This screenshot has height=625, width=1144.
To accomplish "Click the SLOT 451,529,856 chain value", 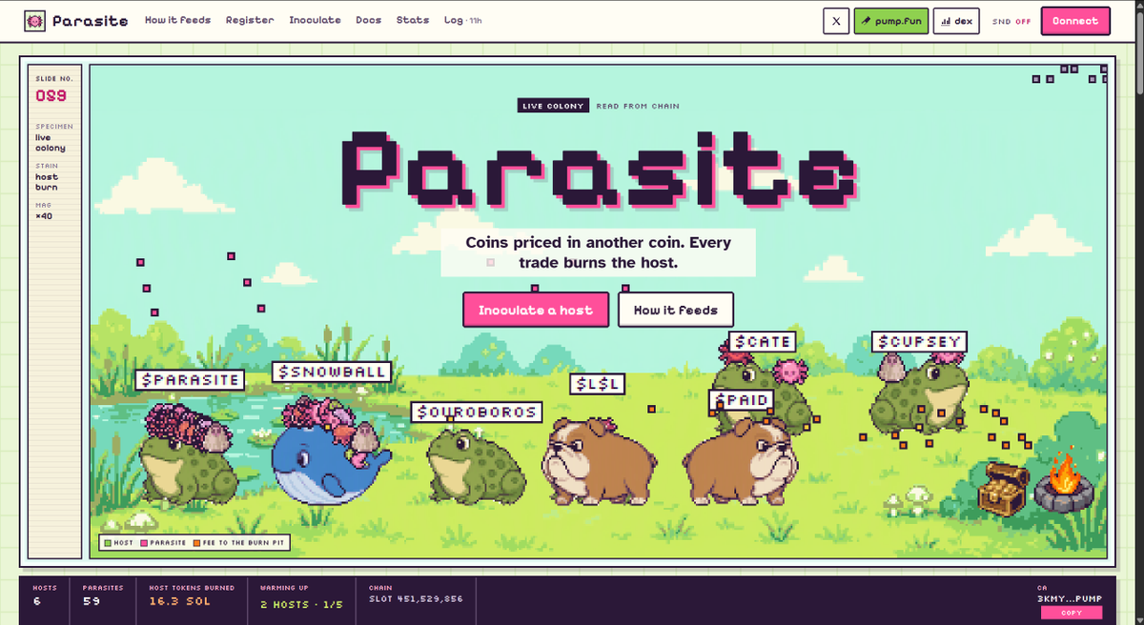I will 416,599.
